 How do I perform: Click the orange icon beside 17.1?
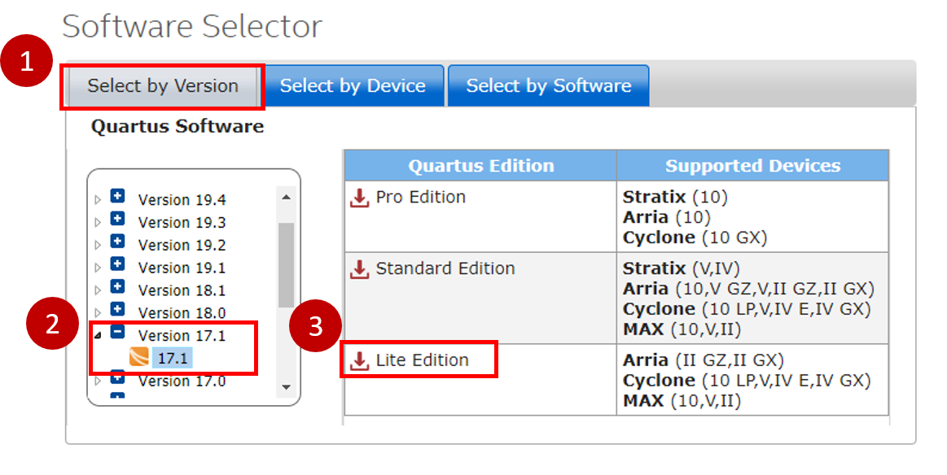pos(139,358)
